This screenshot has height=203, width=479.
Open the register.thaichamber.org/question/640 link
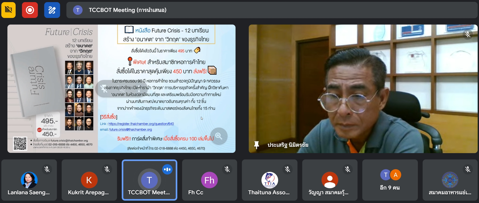pos(141,124)
